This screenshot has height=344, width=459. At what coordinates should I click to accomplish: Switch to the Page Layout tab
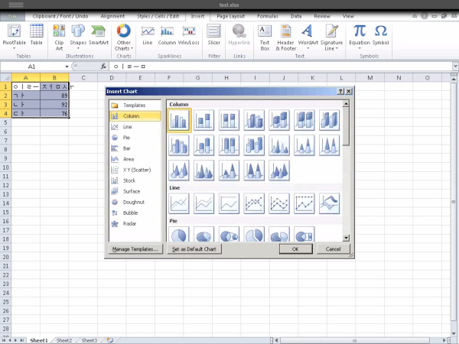[231, 16]
